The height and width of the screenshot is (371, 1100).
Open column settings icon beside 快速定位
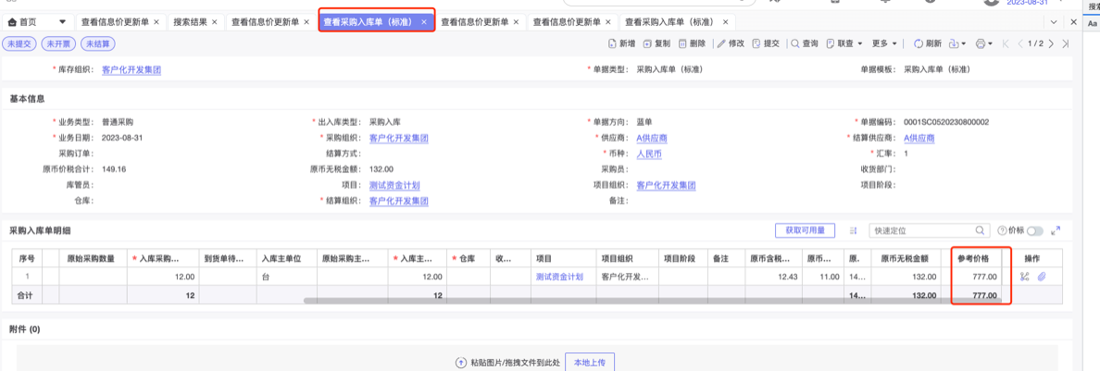[x=853, y=230]
